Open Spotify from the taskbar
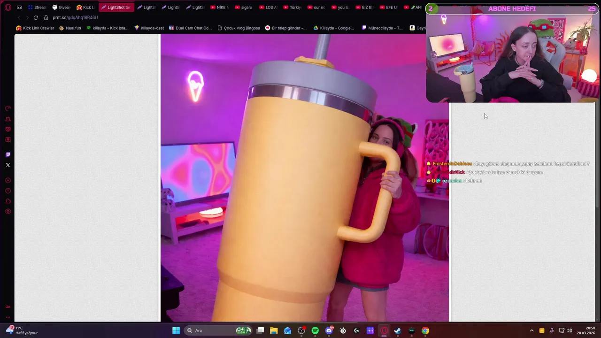 click(x=315, y=330)
